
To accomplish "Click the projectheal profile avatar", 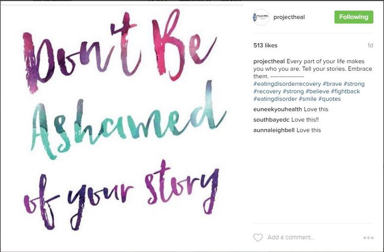I will coord(261,17).
